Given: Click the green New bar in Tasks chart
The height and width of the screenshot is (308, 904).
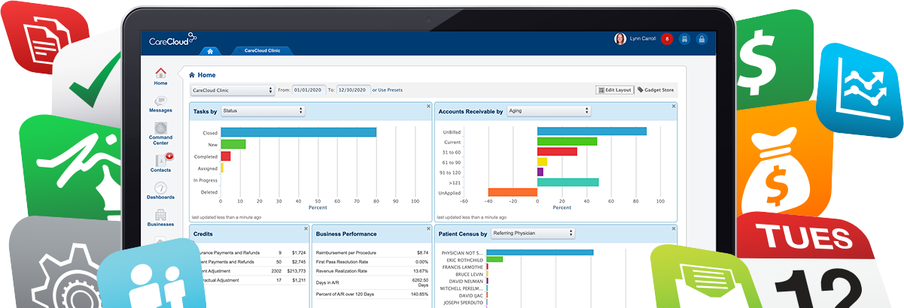Looking at the screenshot, I should pyautogui.click(x=233, y=144).
